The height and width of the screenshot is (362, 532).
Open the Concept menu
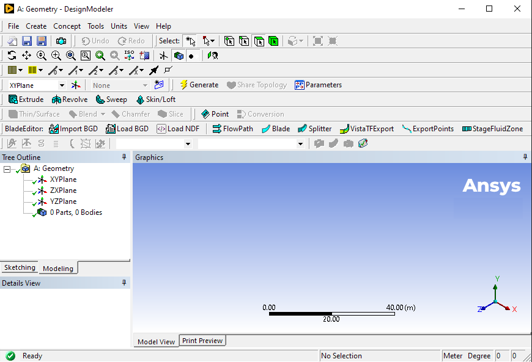point(67,26)
